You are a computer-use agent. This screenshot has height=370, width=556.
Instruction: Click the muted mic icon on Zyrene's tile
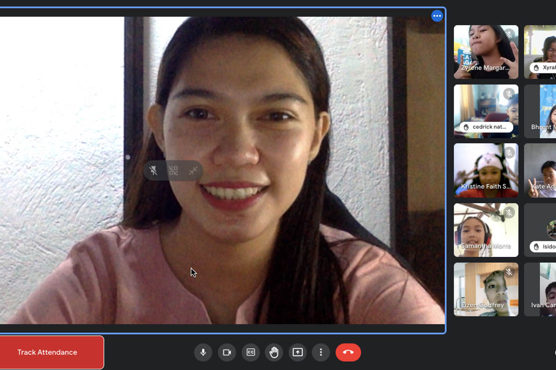click(509, 34)
